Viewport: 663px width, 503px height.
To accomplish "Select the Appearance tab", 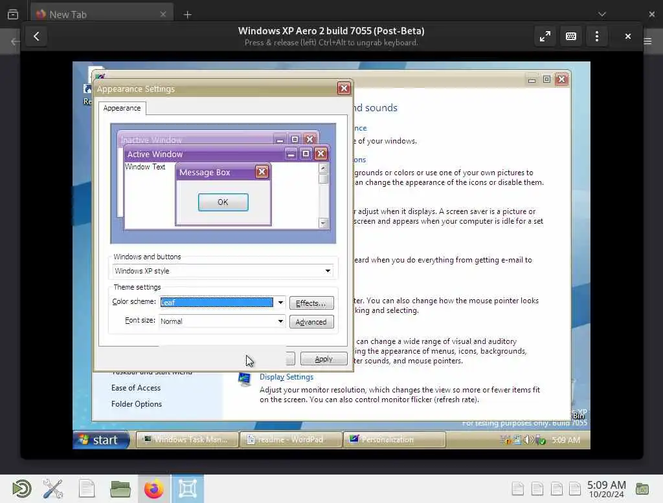I will coord(122,108).
